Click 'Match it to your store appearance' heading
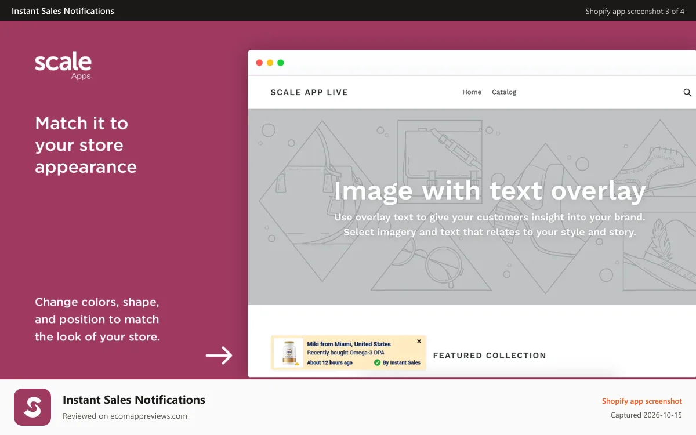The width and height of the screenshot is (696, 435). click(x=86, y=145)
